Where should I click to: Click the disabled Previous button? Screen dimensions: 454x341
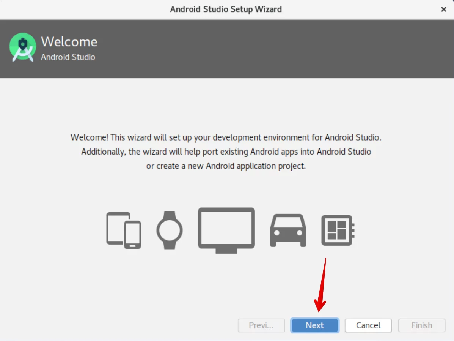click(261, 325)
